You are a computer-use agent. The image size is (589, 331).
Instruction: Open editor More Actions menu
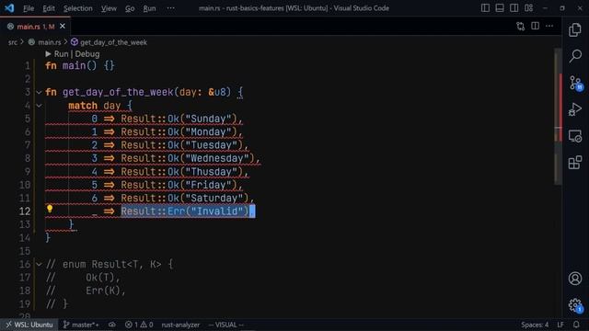pos(549,26)
